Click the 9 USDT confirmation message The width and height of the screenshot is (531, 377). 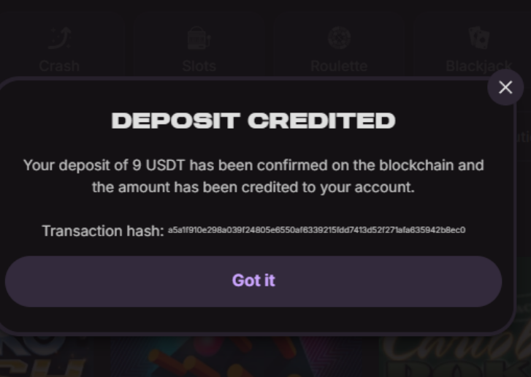tap(253, 176)
